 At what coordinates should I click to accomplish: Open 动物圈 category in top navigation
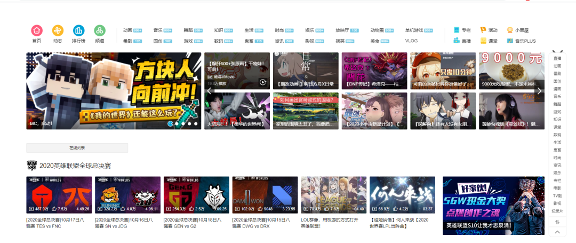tap(377, 30)
